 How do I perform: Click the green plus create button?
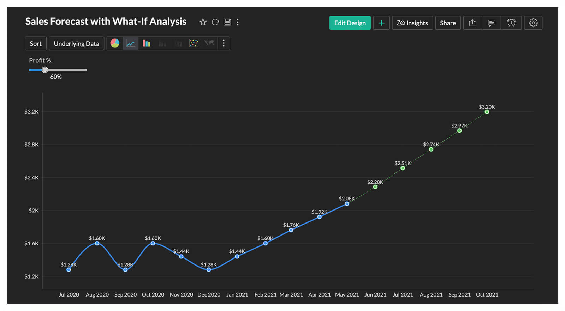381,23
